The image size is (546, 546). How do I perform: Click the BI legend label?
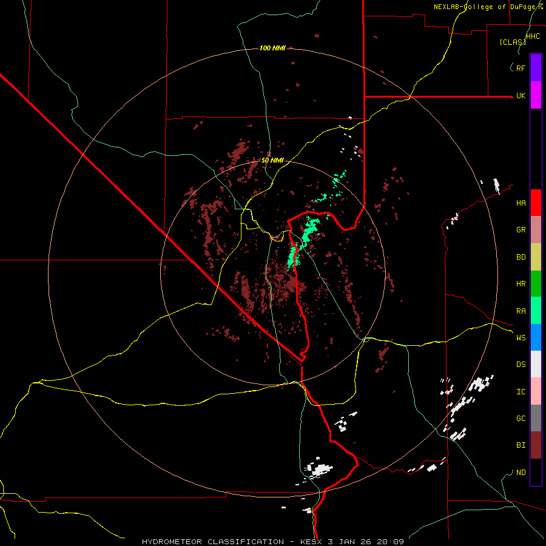tap(521, 445)
